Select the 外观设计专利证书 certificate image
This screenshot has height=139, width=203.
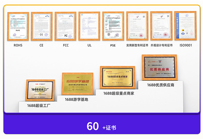point(161,26)
